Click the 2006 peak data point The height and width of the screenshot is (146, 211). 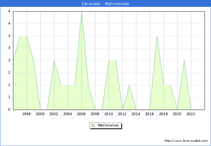click(81, 12)
